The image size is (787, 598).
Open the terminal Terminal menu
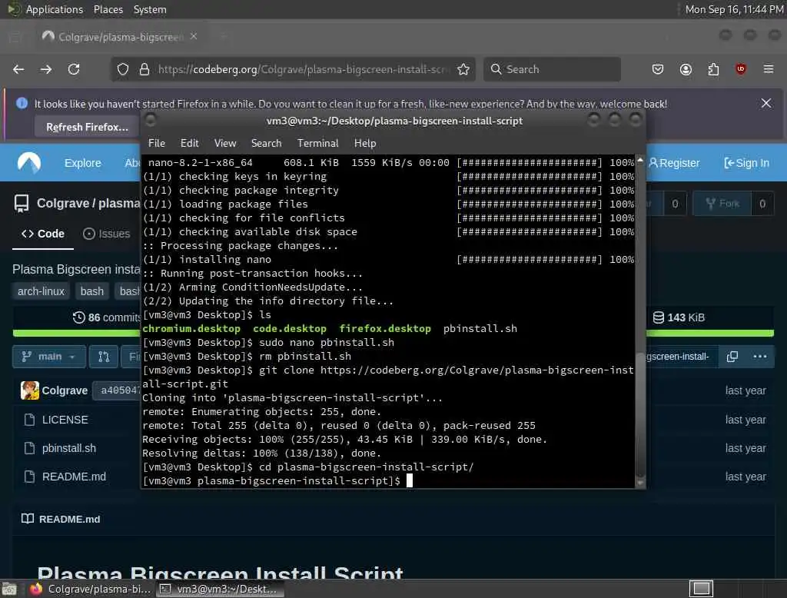click(x=317, y=143)
